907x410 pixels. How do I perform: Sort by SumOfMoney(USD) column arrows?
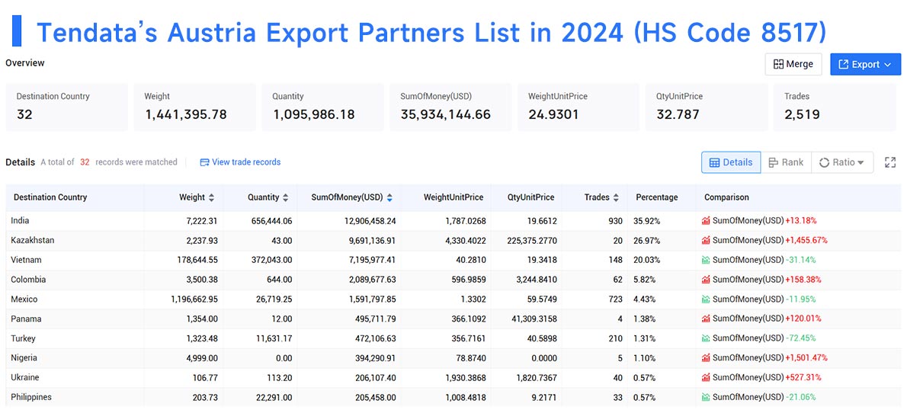tap(390, 197)
